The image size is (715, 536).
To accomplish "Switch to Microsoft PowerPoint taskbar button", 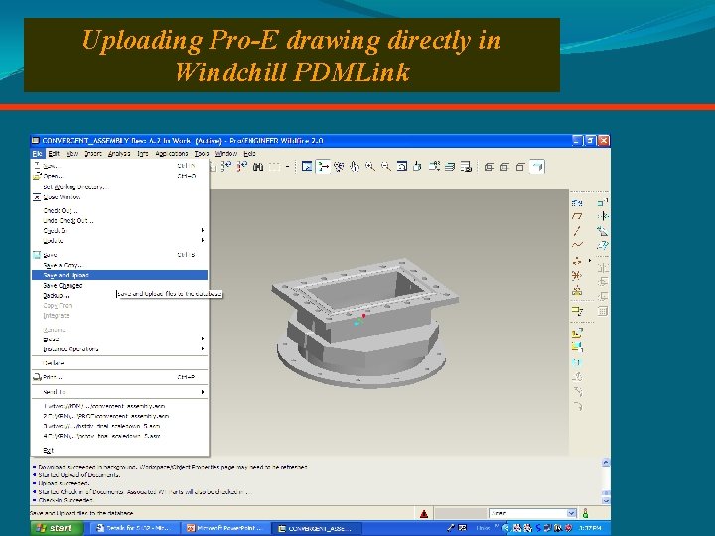I will (225, 529).
